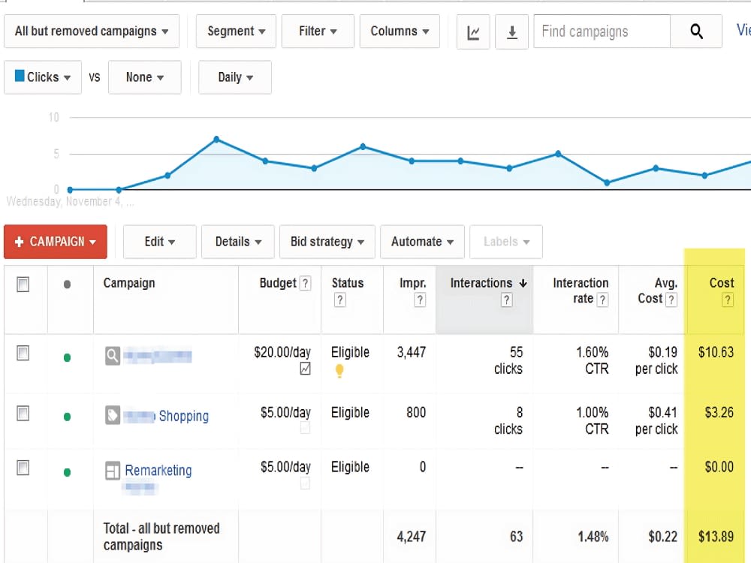The image size is (751, 563).
Task: Open the None comparison metric dropdown
Action: pyautogui.click(x=145, y=77)
